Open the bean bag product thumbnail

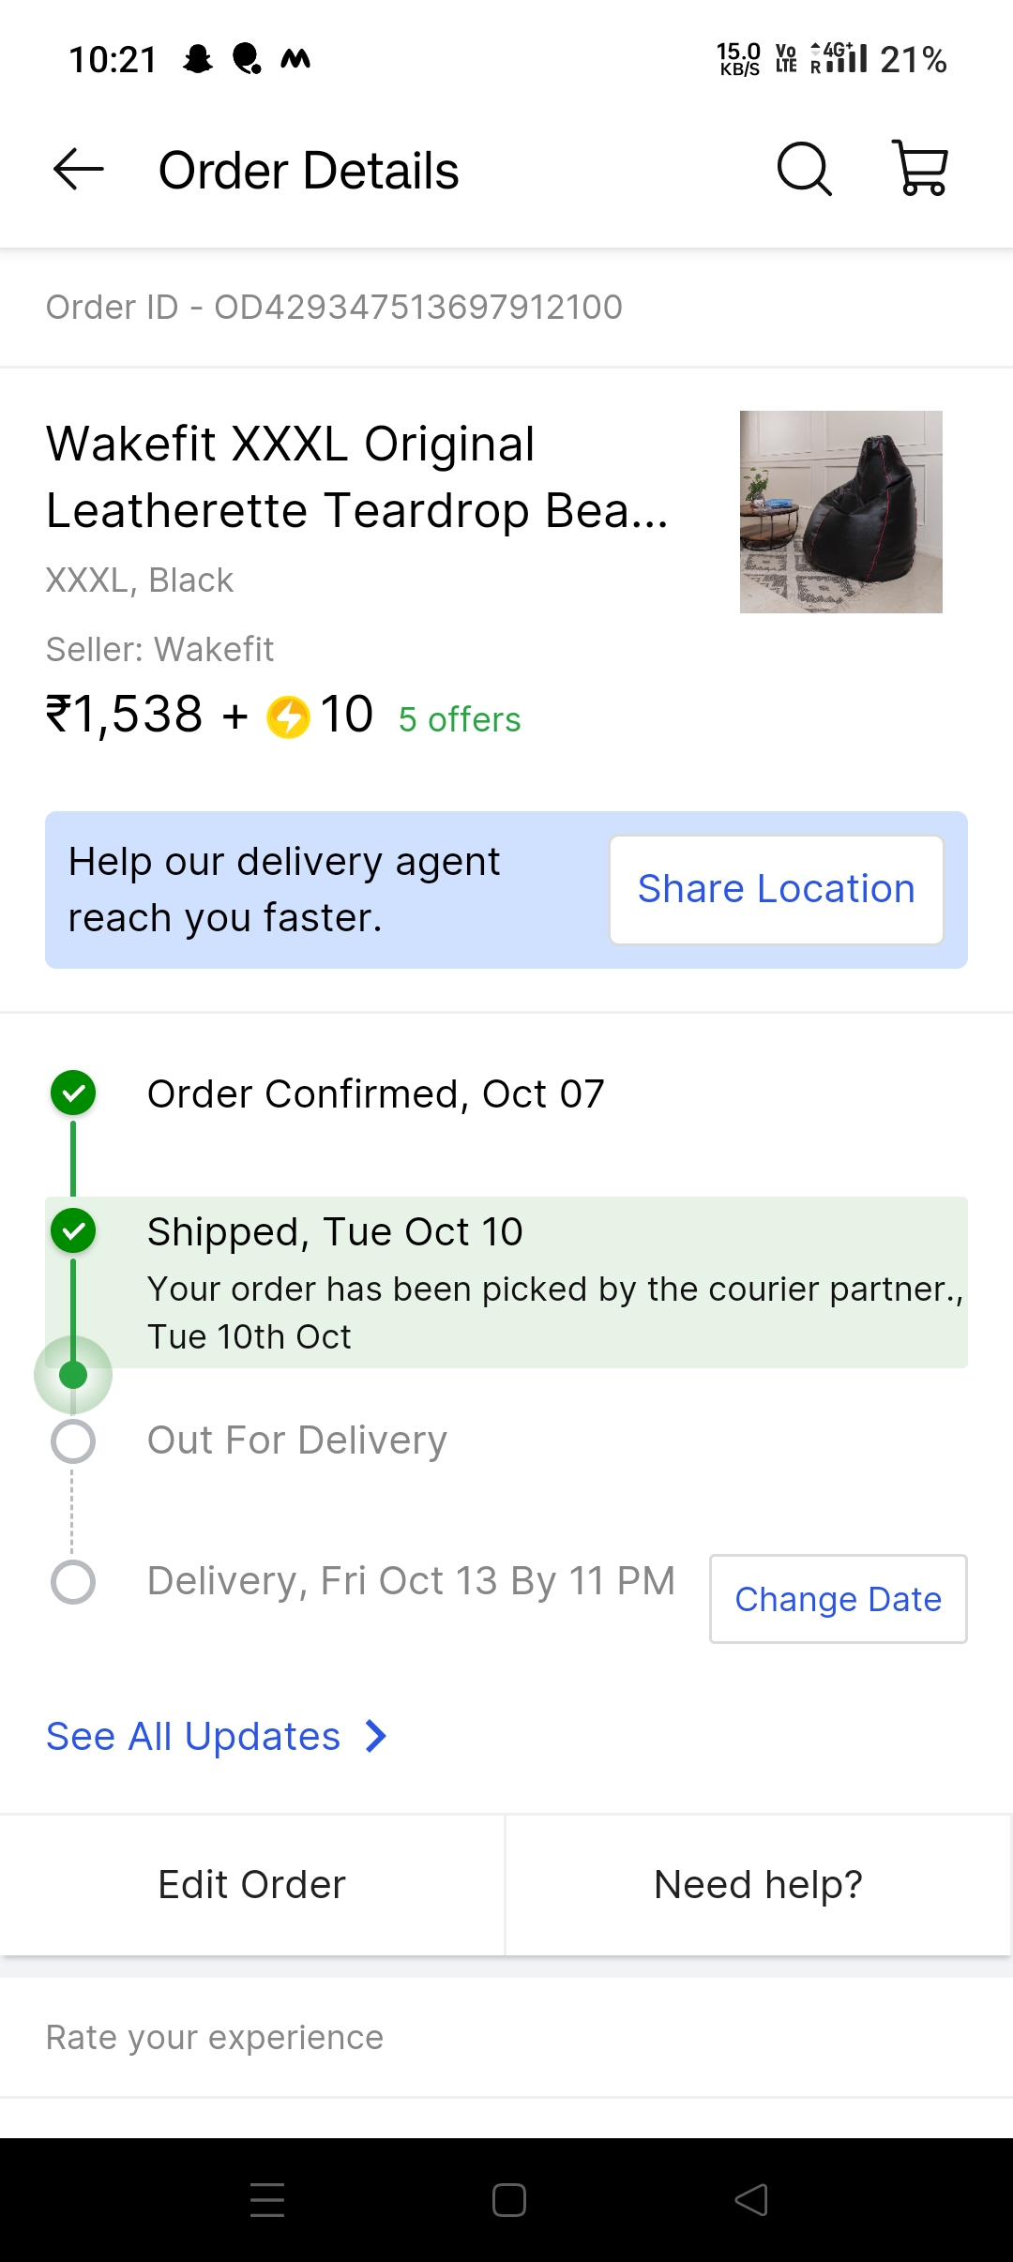coord(840,512)
